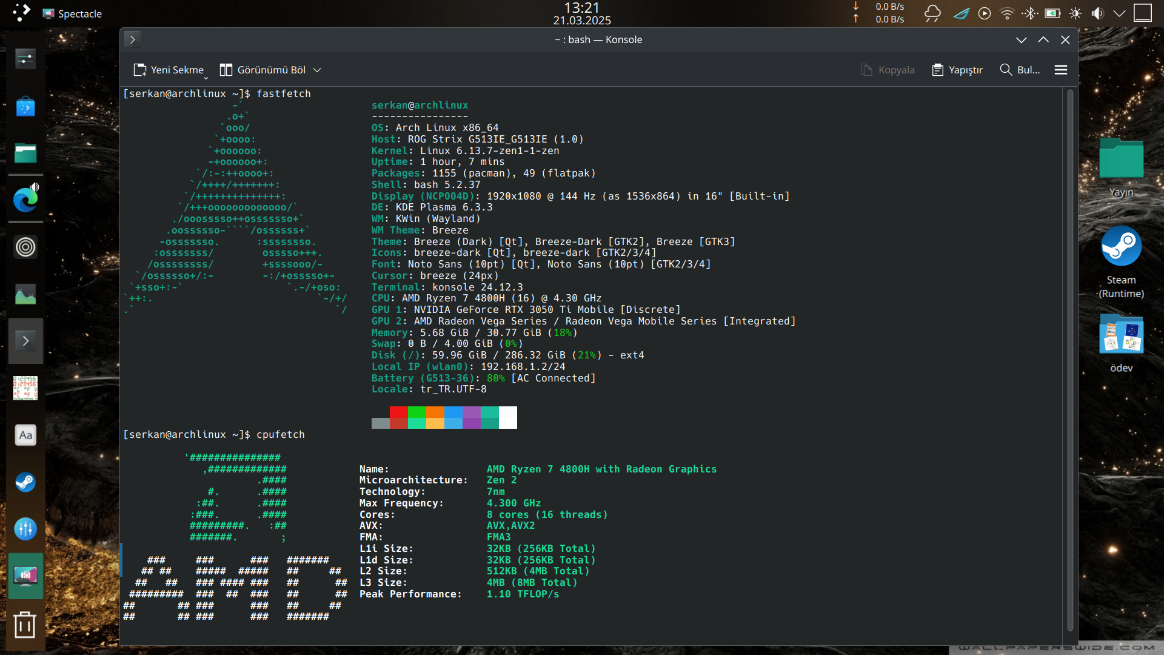Open the Wi-Fi networks tray icon
This screenshot has width=1164, height=655.
point(1007,13)
